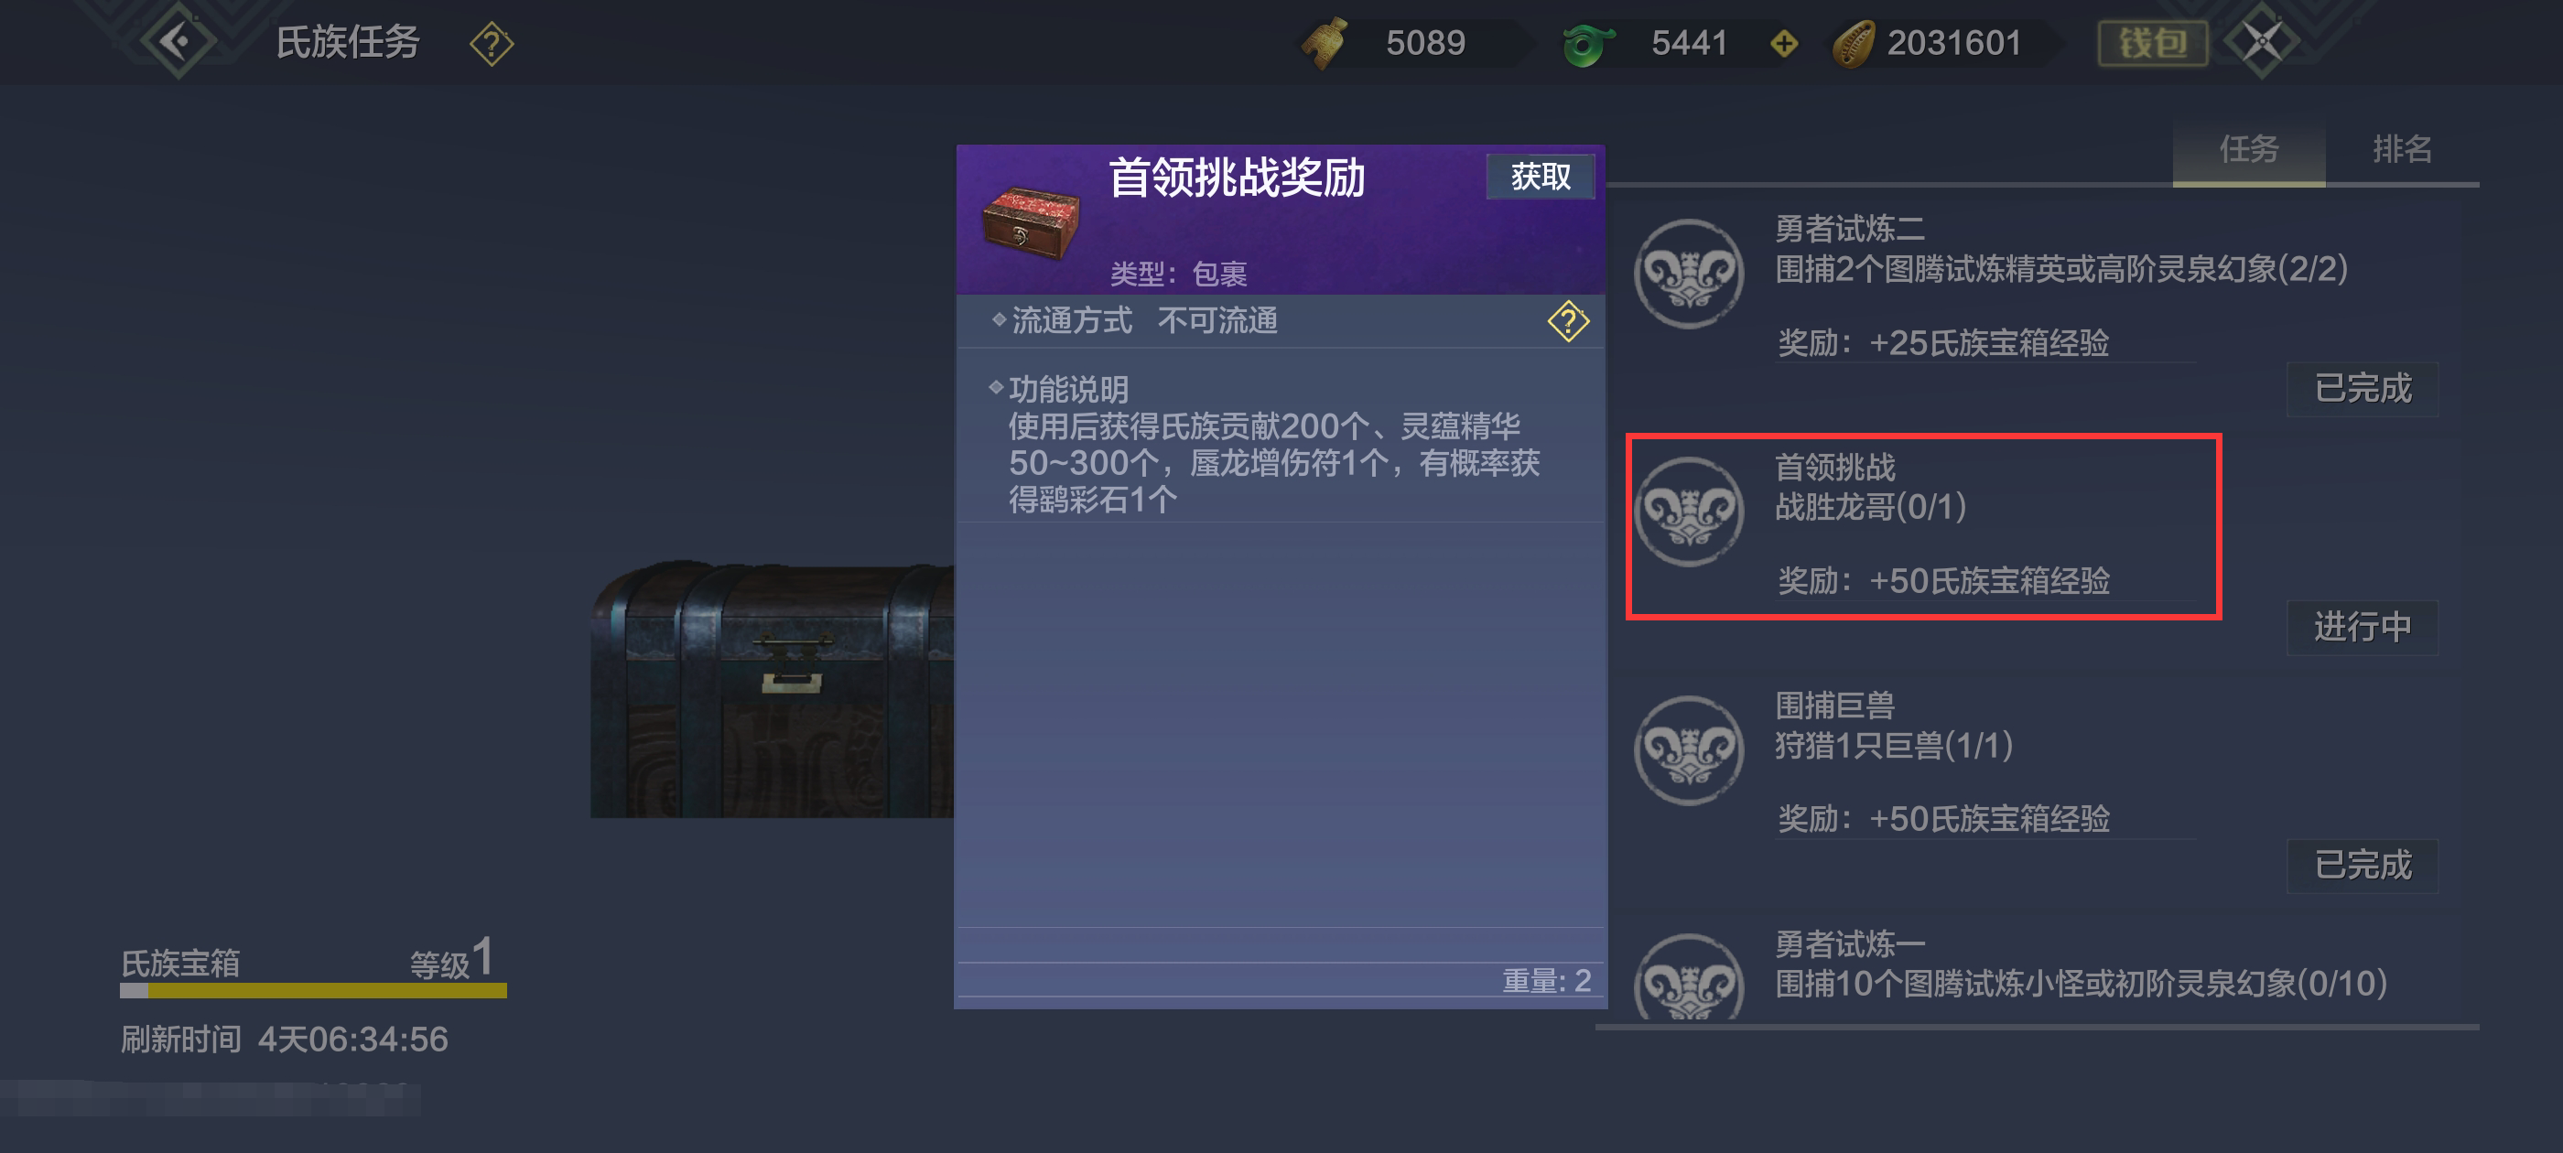Close the clan task window with X
The image size is (2563, 1153).
[2262, 42]
